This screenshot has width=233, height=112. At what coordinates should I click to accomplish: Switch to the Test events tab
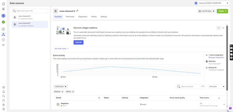[x=70, y=17]
